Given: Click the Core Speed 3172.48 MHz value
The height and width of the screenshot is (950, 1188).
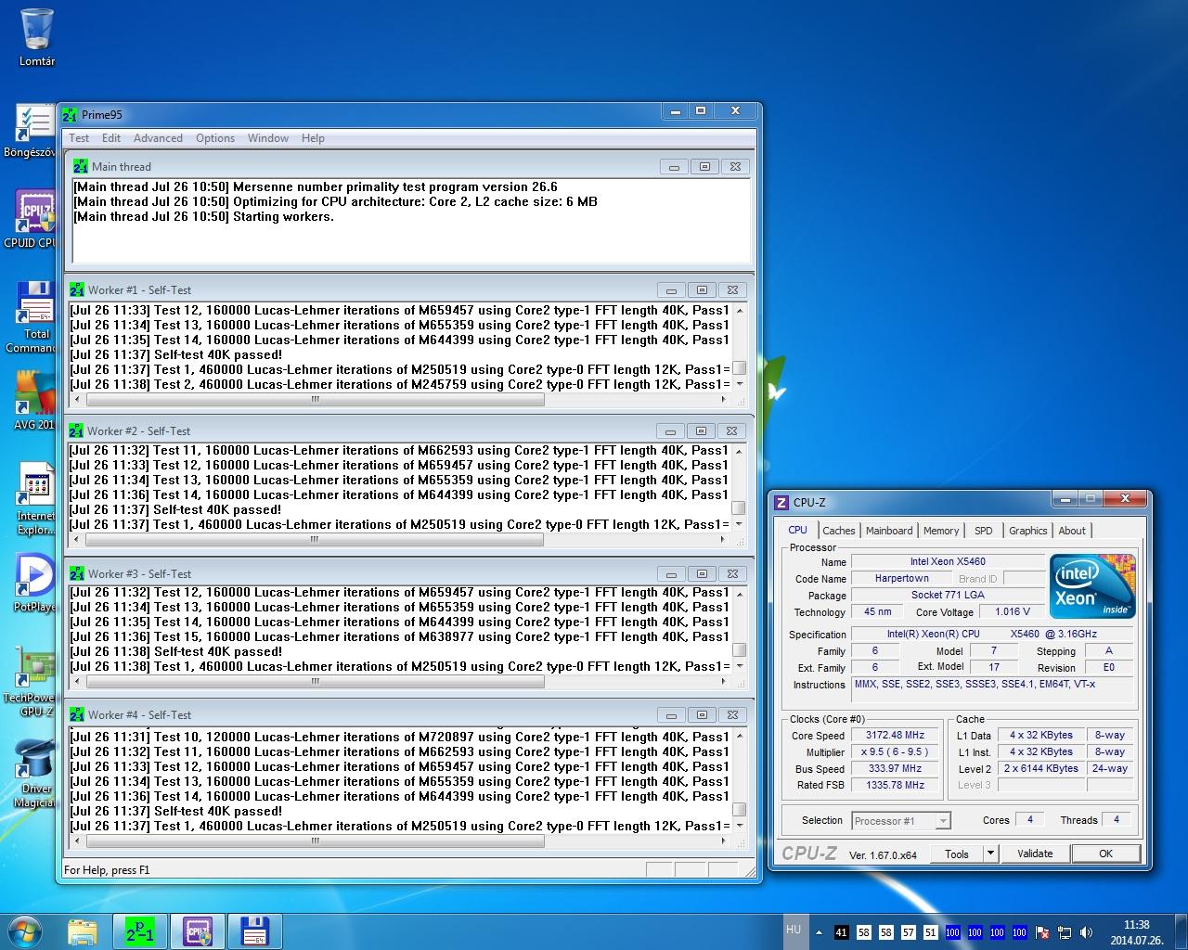Looking at the screenshot, I should [x=895, y=736].
